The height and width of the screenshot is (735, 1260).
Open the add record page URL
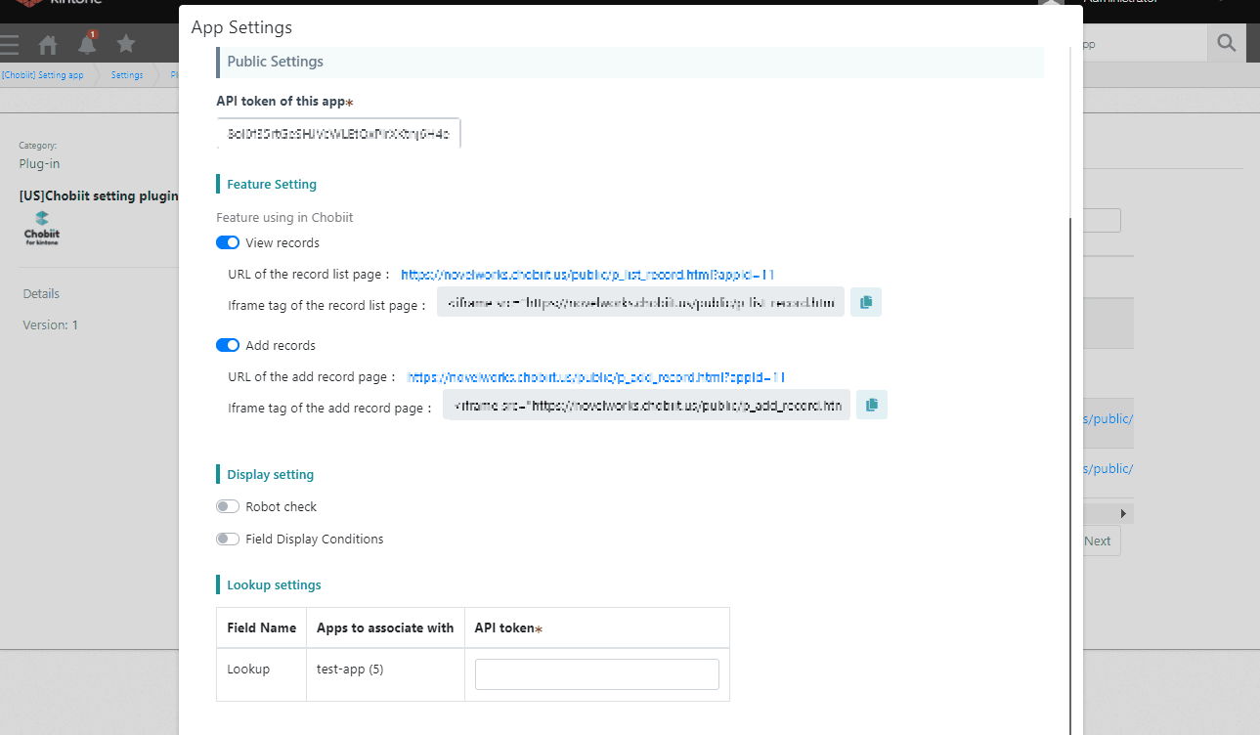pyautogui.click(x=596, y=377)
